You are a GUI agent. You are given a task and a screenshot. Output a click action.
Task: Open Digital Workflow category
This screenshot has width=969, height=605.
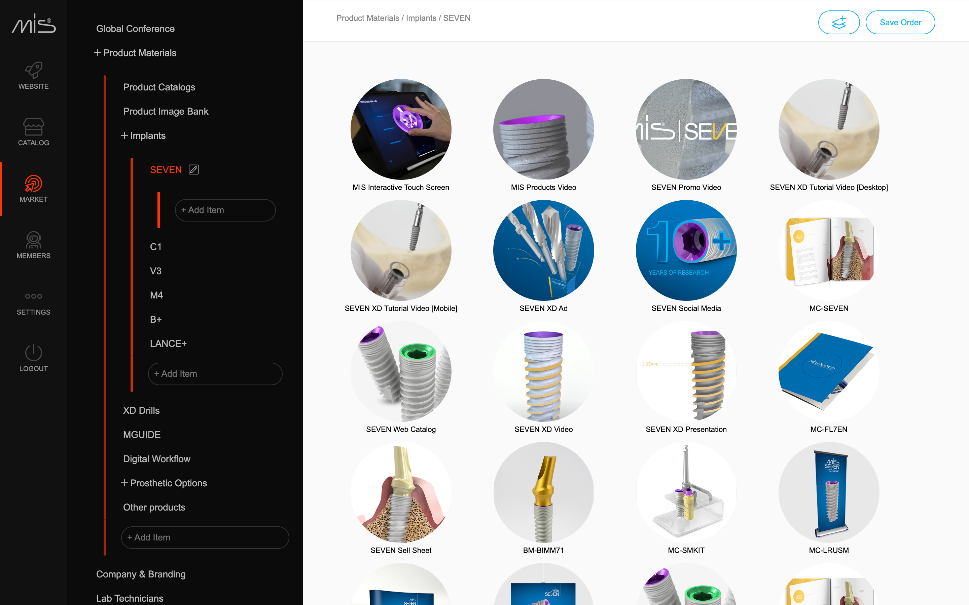156,459
